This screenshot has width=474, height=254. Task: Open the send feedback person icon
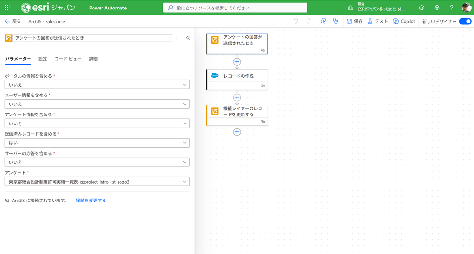click(323, 21)
